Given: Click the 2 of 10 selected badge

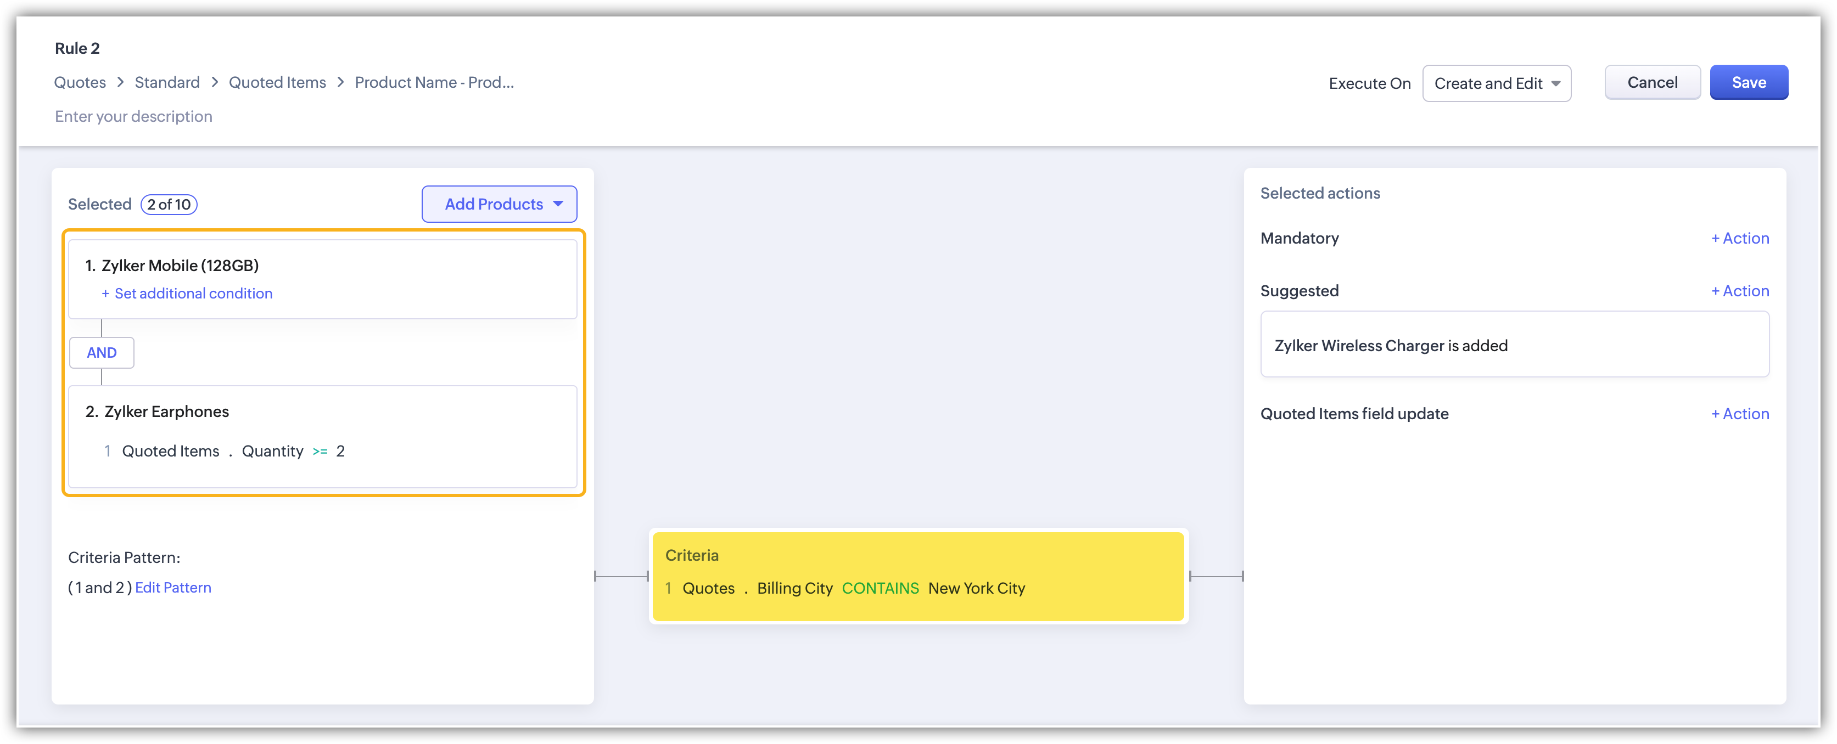Looking at the screenshot, I should coord(169,205).
